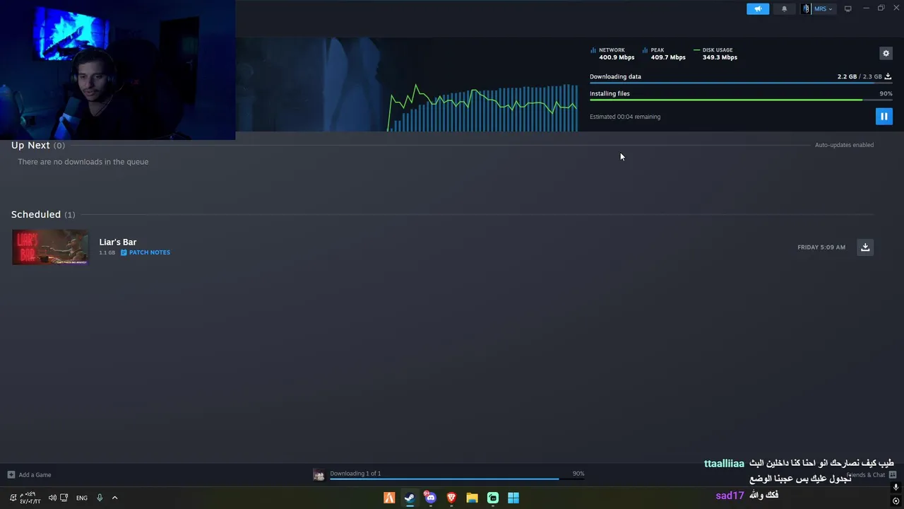Click the "Downloading data" label
The height and width of the screenshot is (509, 904).
615,76
